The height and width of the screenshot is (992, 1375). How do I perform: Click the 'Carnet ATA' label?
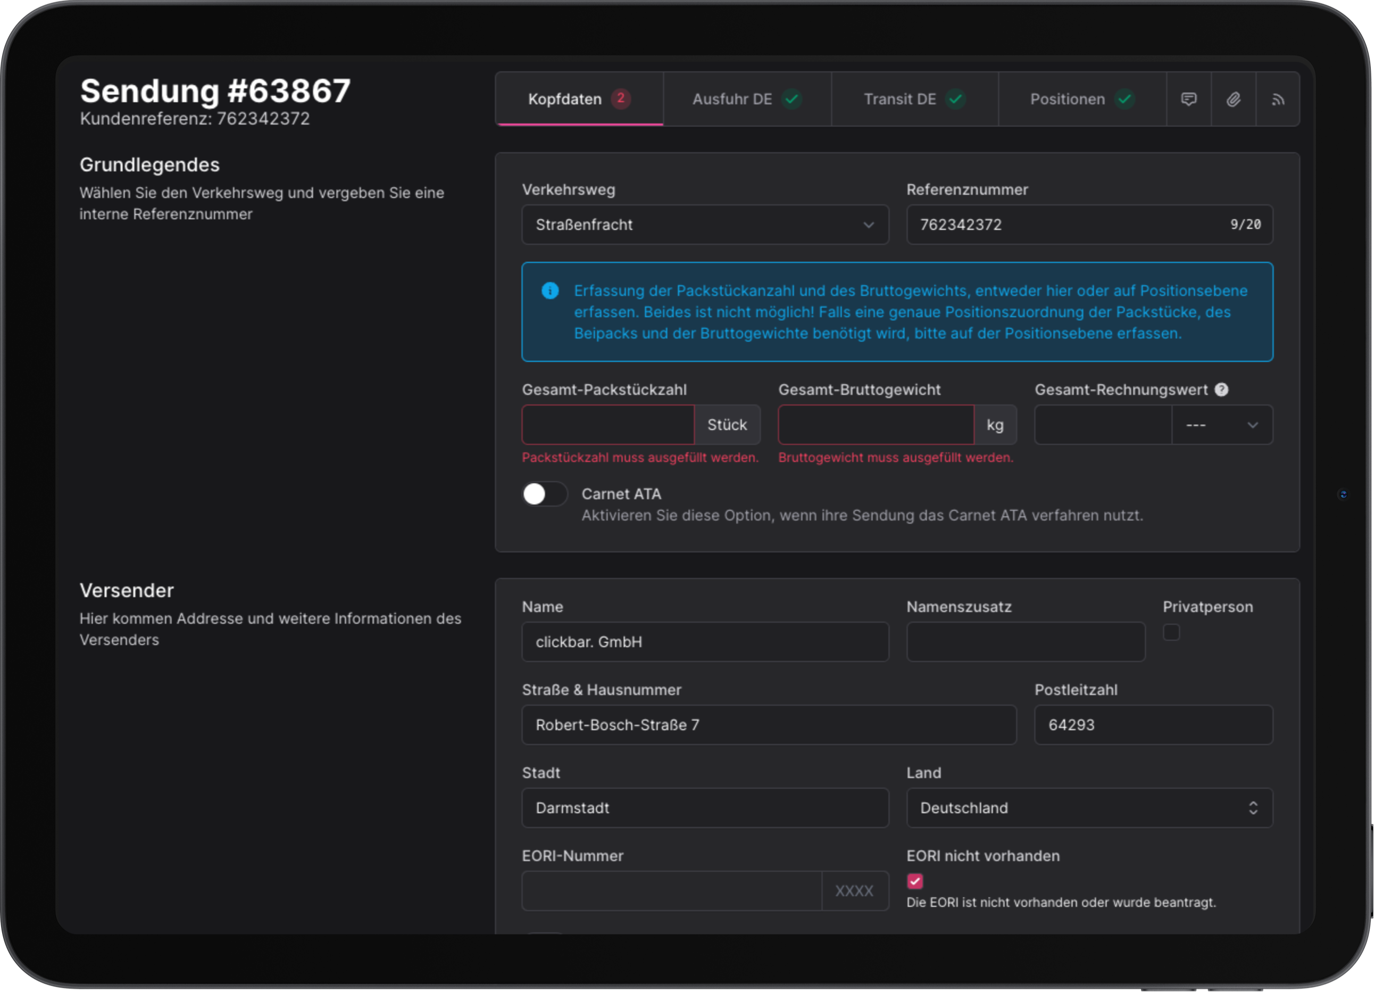621,494
